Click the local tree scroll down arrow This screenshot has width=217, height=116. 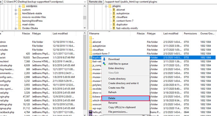(85, 28)
